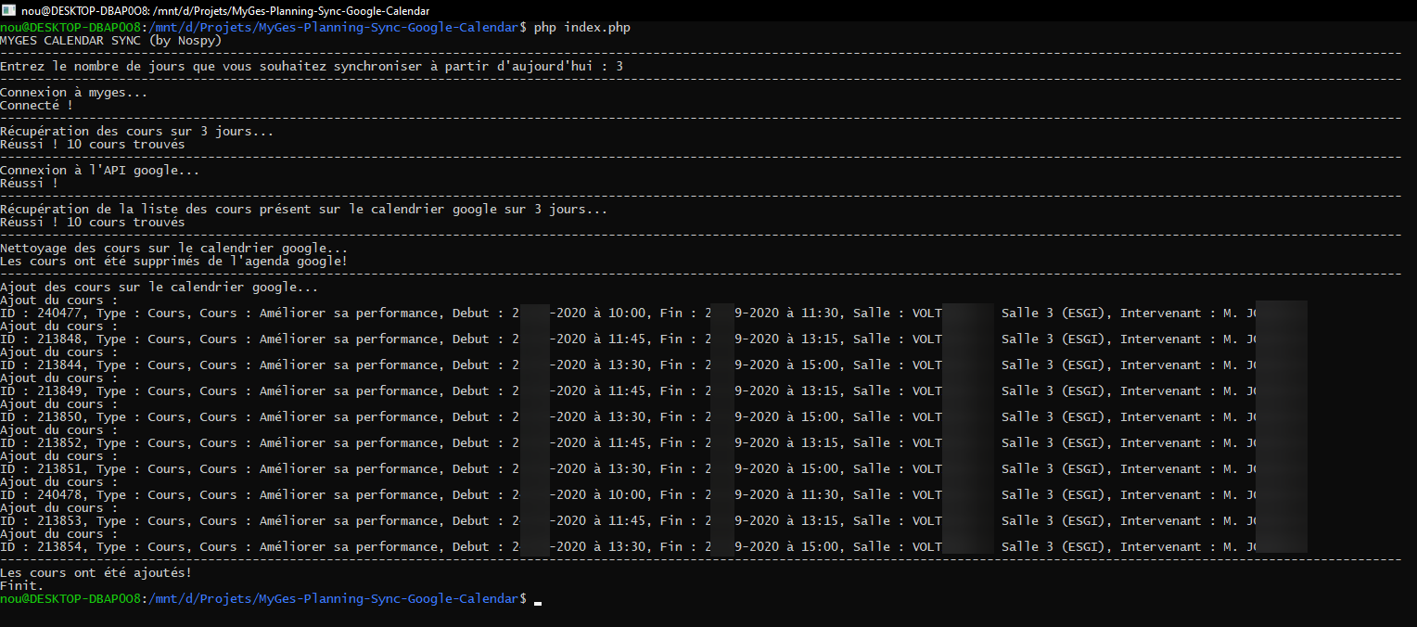Click the 'Connexion à l'API google...' line
The height and width of the screenshot is (627, 1417).
click(100, 171)
